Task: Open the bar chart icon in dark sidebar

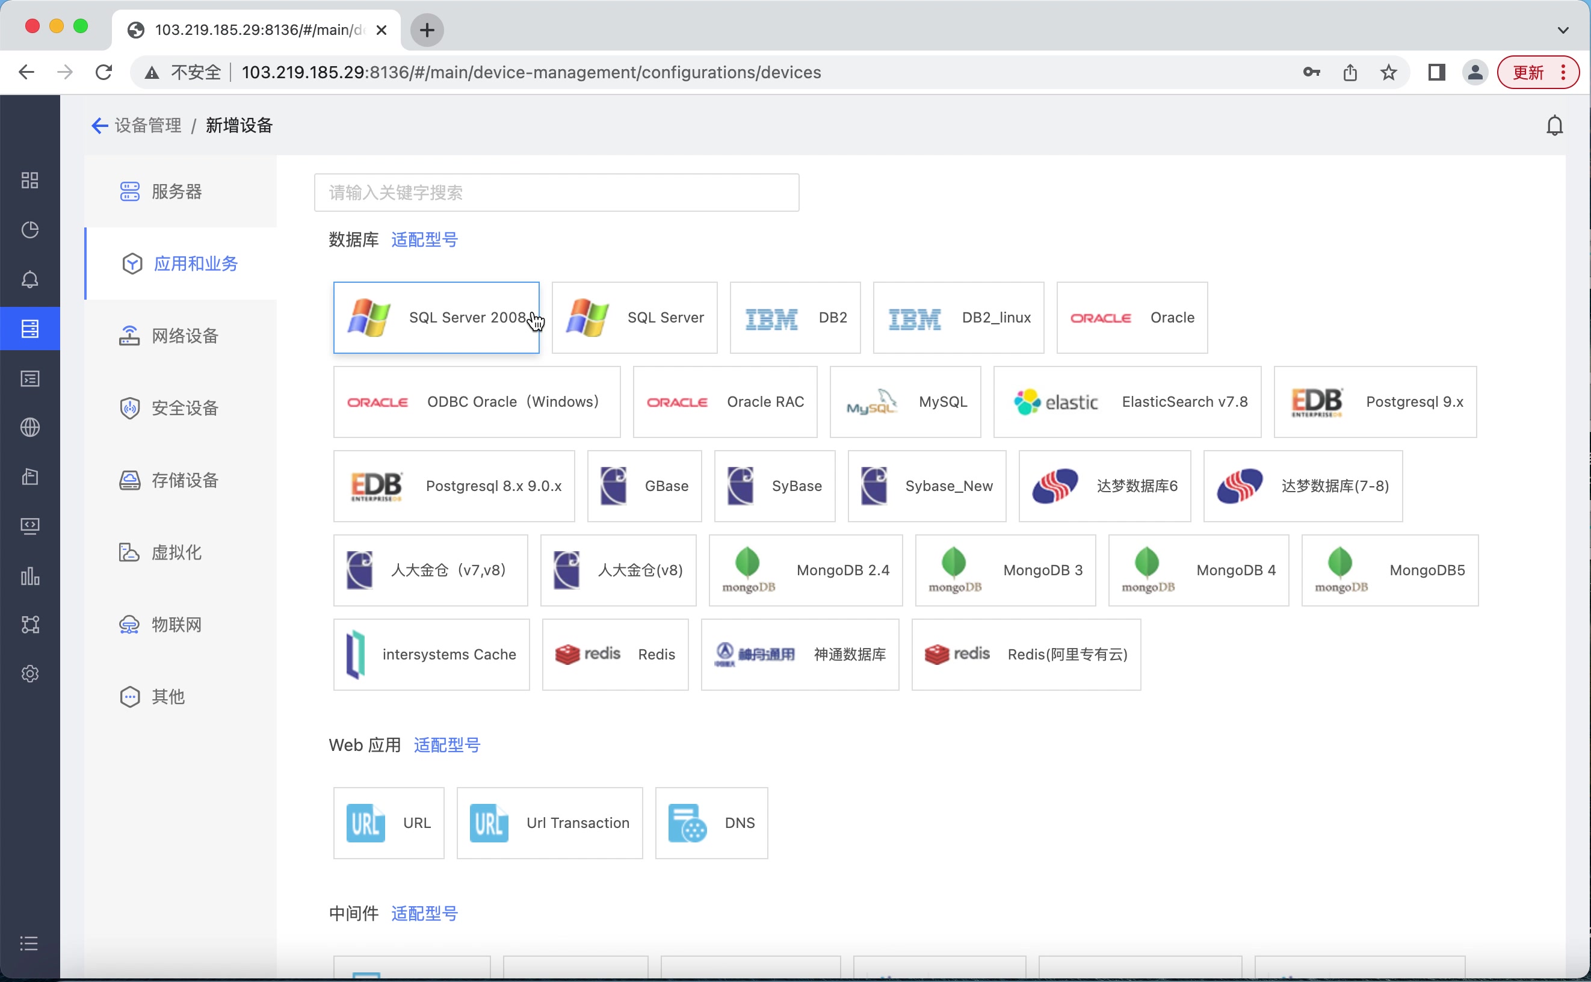Action: [30, 575]
